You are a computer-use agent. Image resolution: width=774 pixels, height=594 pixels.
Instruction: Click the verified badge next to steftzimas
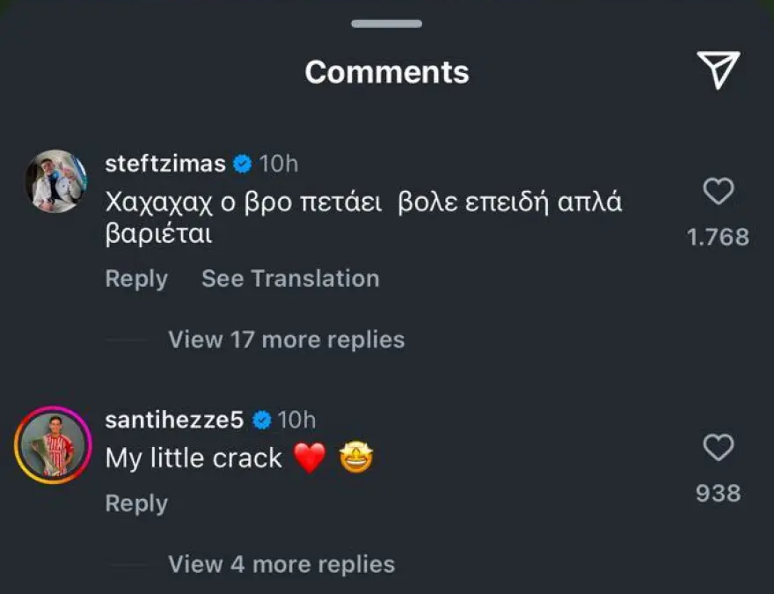click(242, 164)
